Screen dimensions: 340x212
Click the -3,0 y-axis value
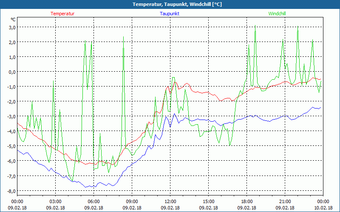coord(11,117)
